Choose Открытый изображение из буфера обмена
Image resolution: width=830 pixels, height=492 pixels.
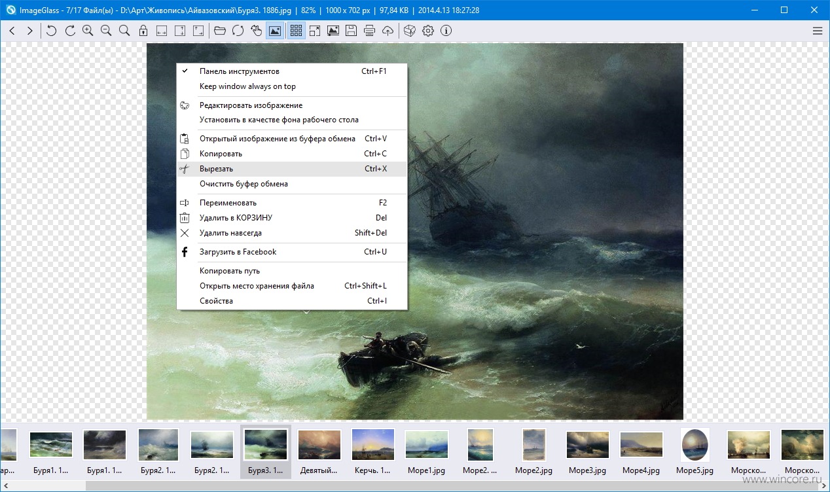click(x=292, y=139)
